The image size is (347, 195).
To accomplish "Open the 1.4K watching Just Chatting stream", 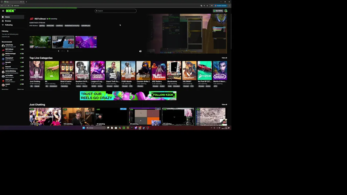I will tap(45, 117).
